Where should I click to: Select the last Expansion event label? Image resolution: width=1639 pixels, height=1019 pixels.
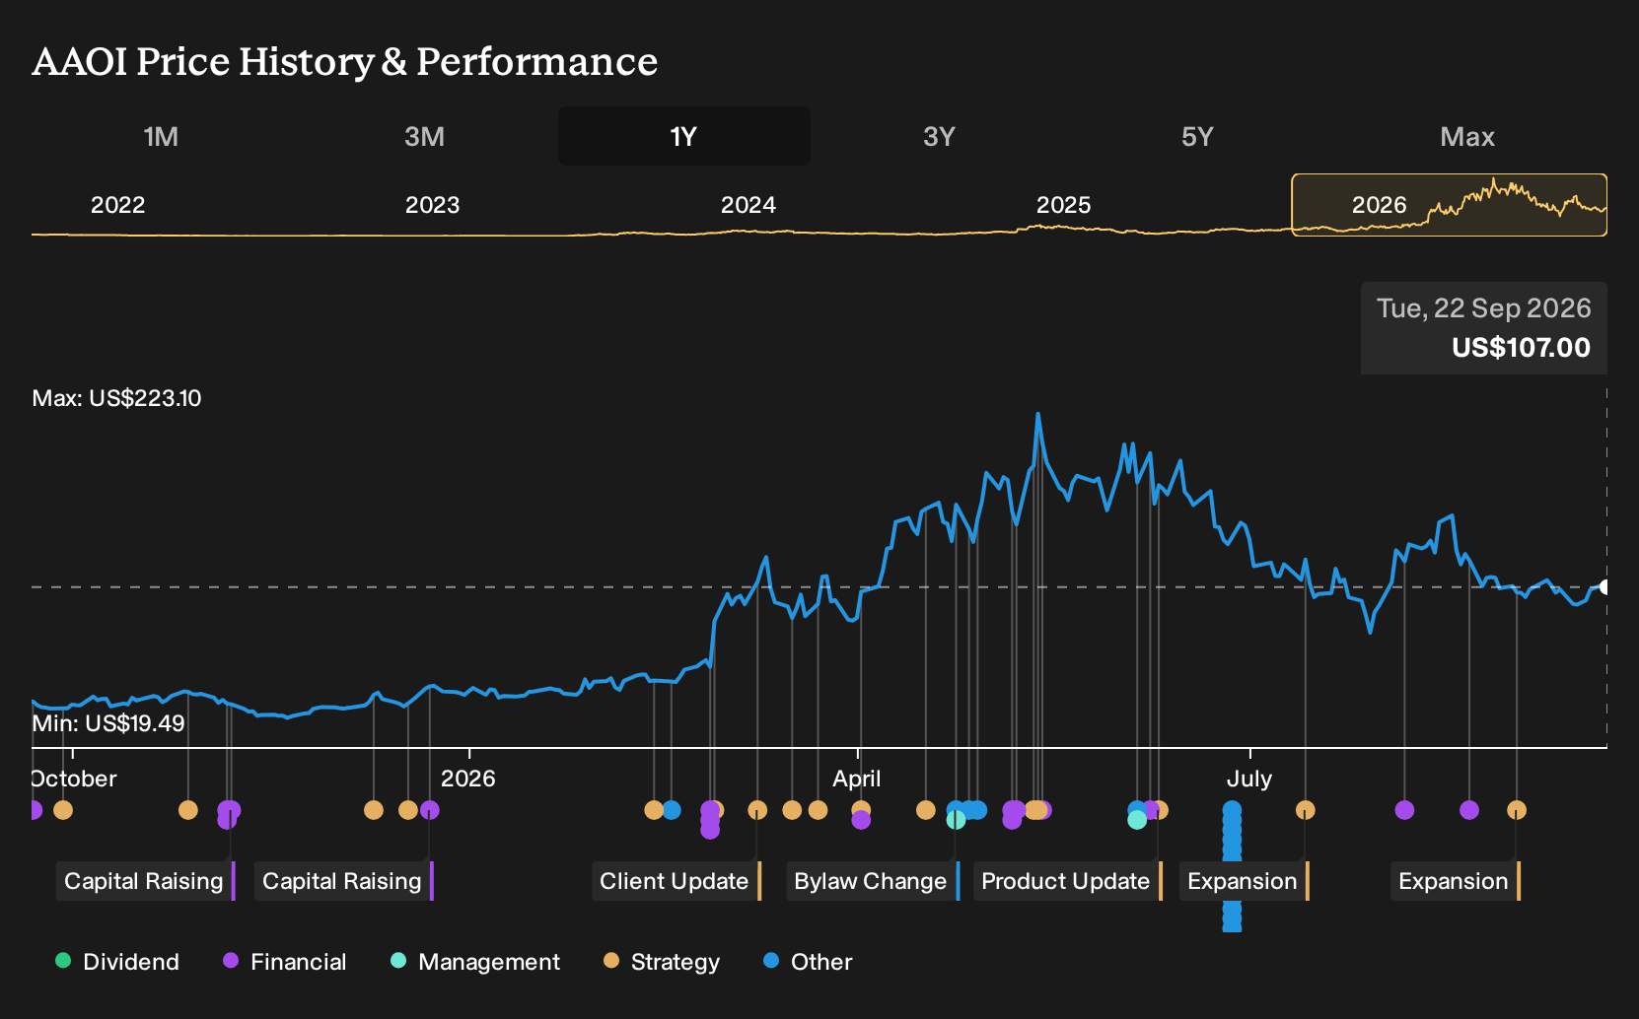1456,881
